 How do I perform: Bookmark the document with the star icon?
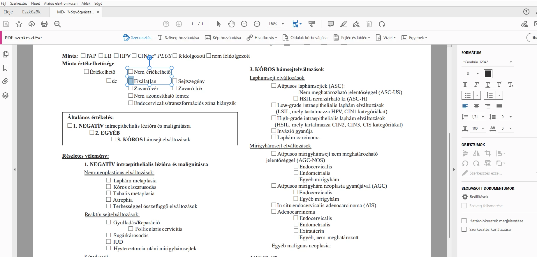19,24
